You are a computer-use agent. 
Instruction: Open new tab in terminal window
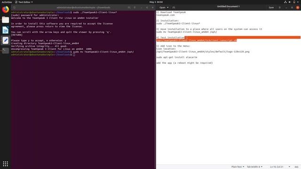click(x=129, y=8)
